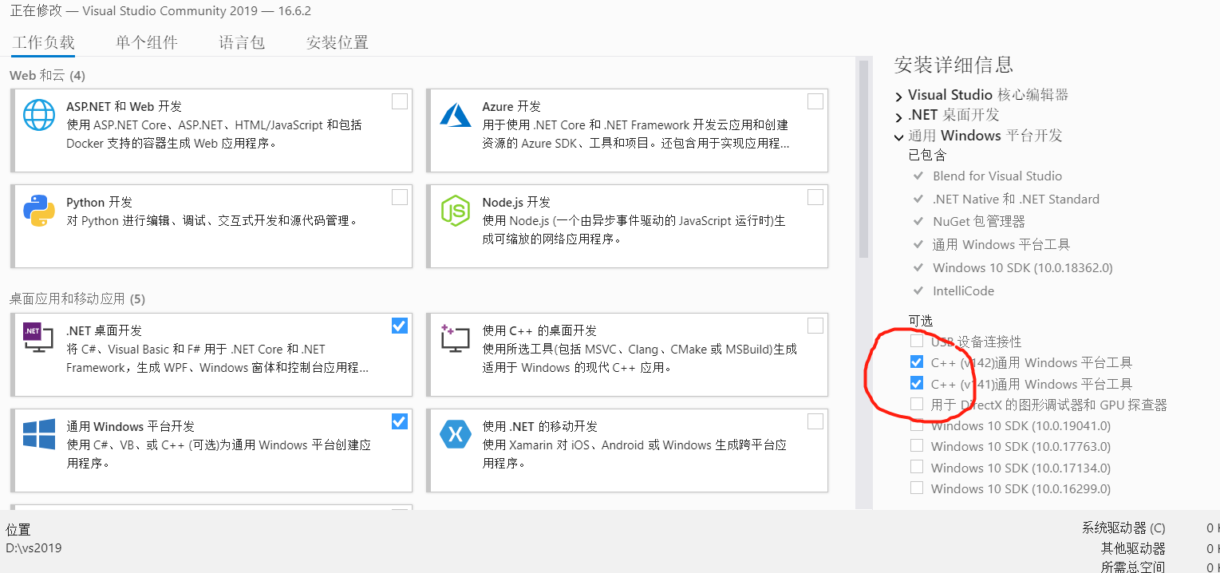Uncheck the .NET 桌面开发 workload

pos(400,325)
